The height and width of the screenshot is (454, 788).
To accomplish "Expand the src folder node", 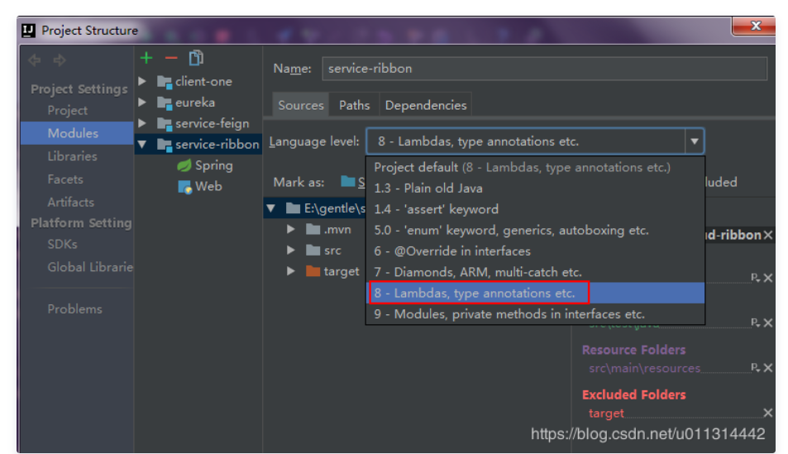I will [x=290, y=250].
